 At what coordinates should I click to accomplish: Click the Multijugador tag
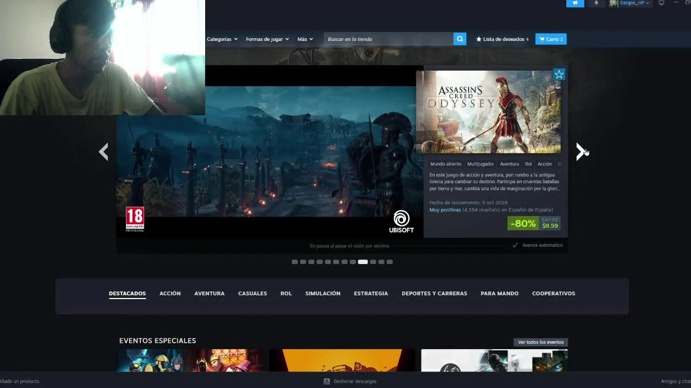coord(480,164)
